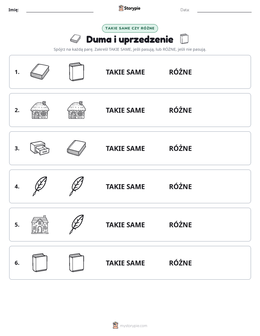
Task: Click the brick house picture in row 5
Action: pyautogui.click(x=40, y=224)
